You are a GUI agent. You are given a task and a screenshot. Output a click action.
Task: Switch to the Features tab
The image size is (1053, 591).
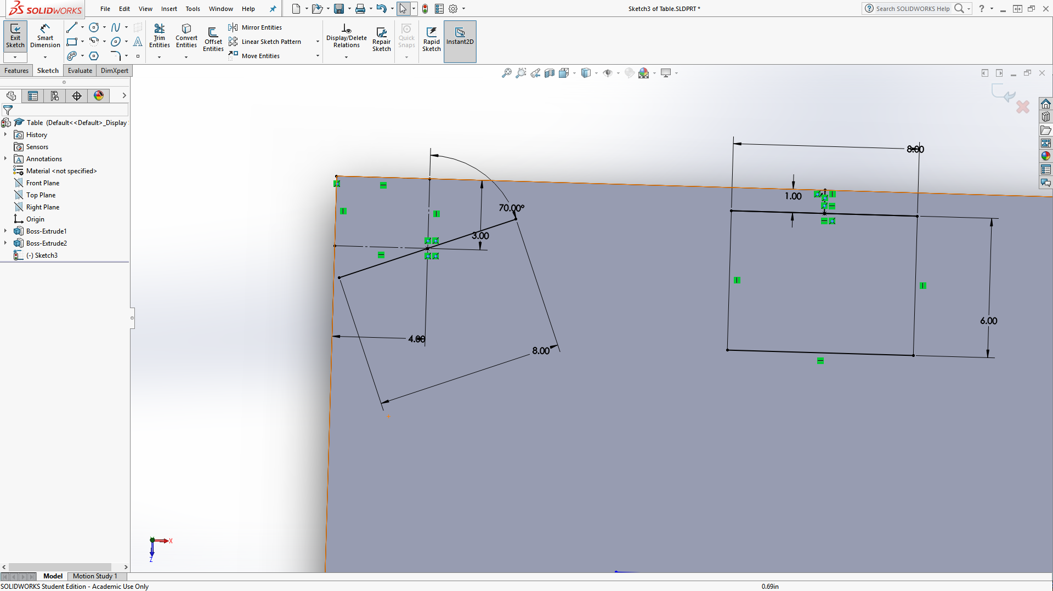click(x=16, y=71)
